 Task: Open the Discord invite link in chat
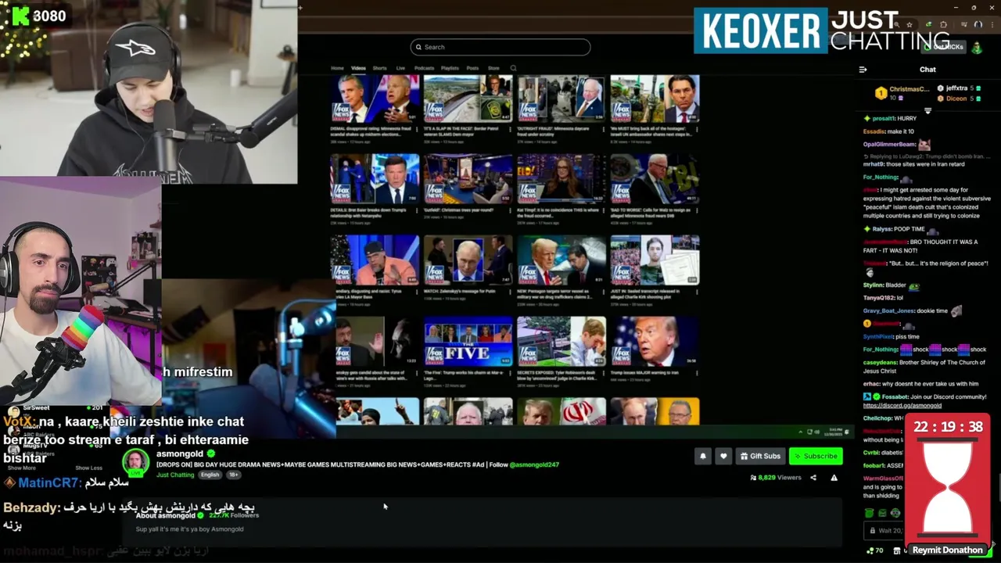pos(902,405)
